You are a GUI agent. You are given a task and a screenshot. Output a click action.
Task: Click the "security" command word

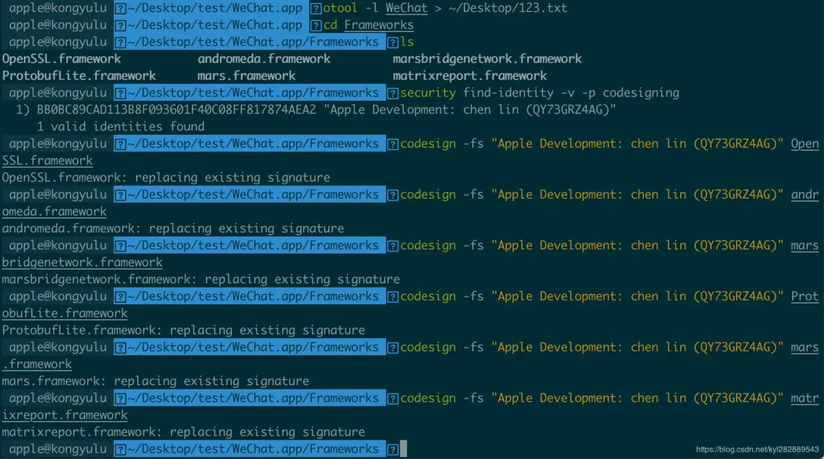tap(428, 93)
